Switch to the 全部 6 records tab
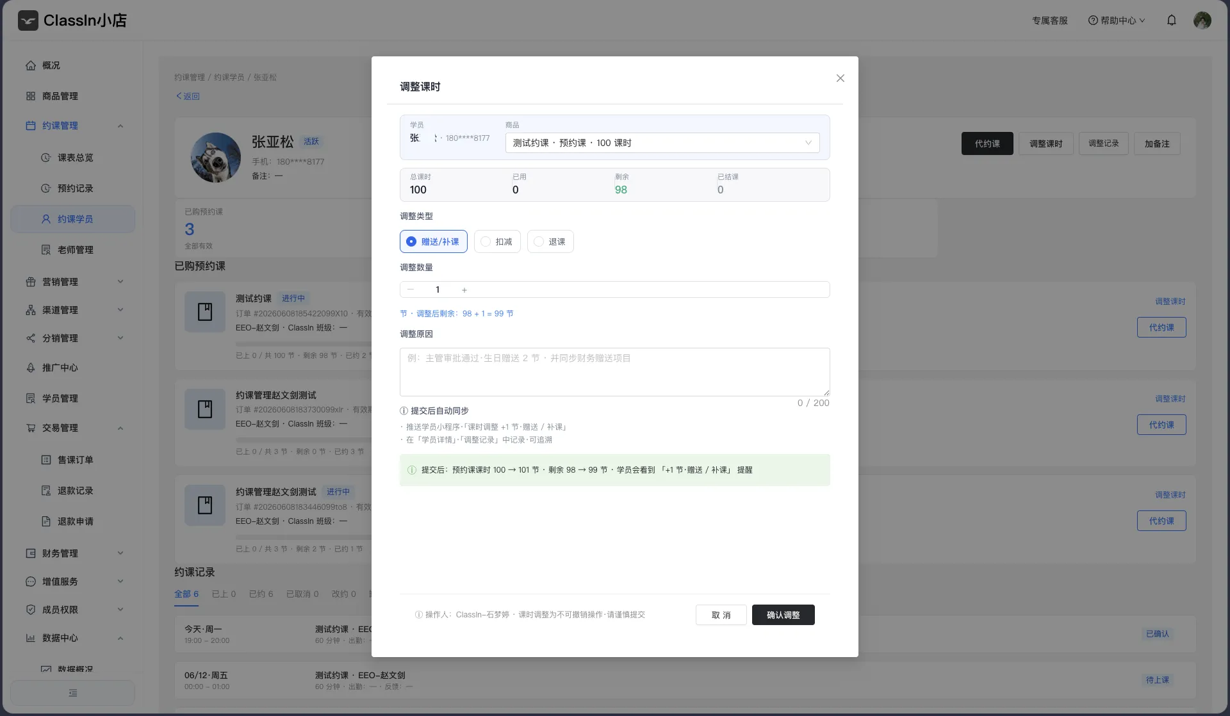 [186, 594]
